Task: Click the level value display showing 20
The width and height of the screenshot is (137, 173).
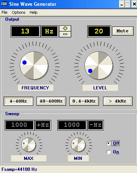Action: (99, 31)
